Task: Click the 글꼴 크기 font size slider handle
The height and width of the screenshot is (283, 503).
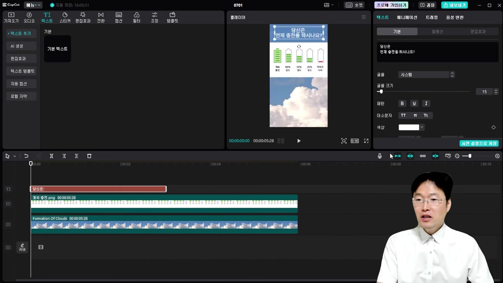Action: coord(381,92)
